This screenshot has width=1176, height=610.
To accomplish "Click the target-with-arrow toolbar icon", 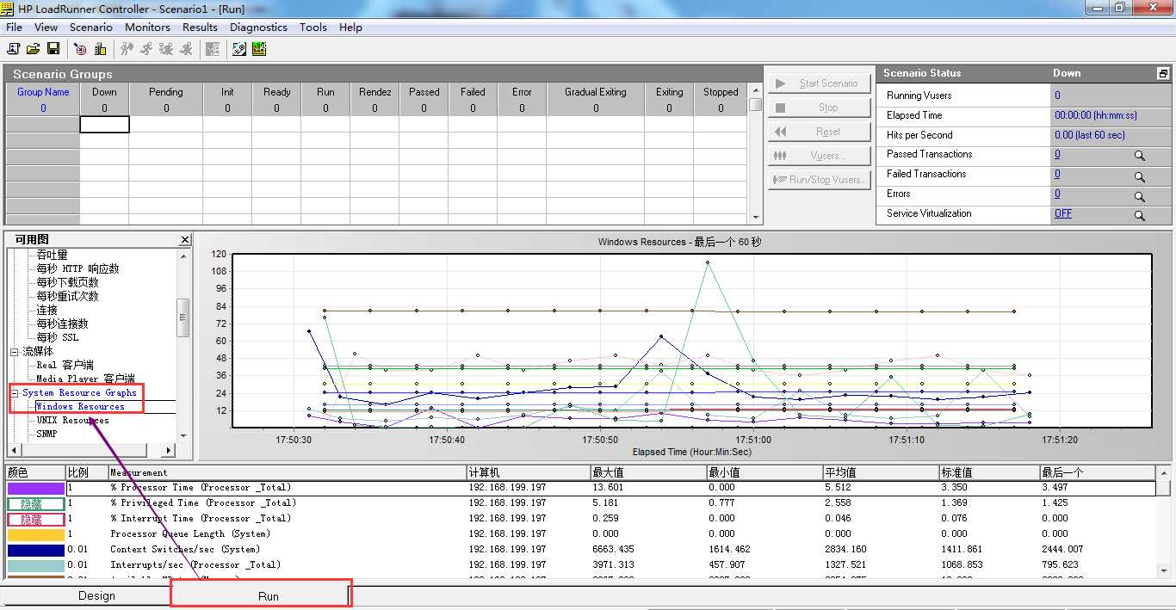I will (x=80, y=49).
